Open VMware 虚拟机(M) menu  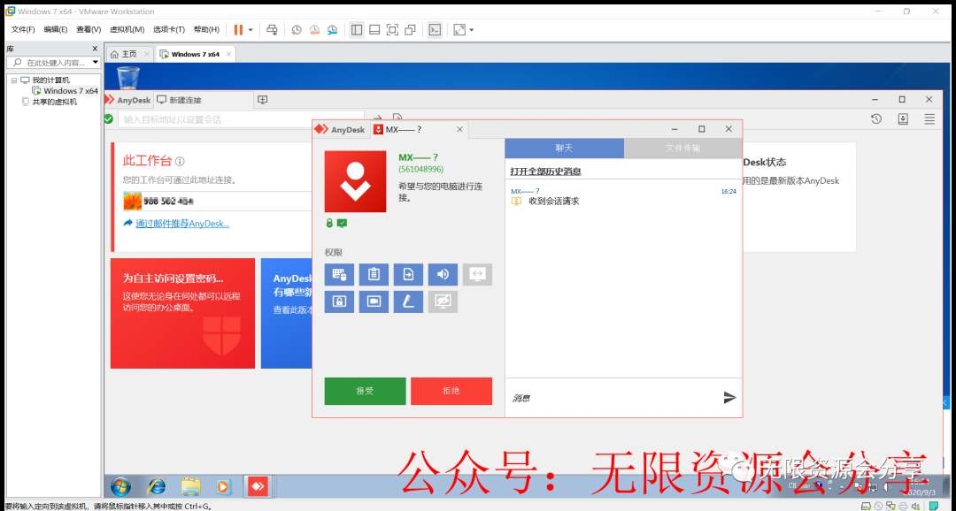127,29
